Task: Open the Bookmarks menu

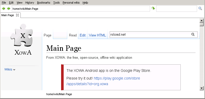Action: tap(44, 3)
